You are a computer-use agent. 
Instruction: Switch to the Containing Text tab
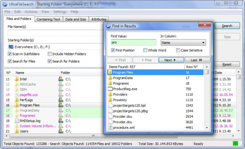48,19
